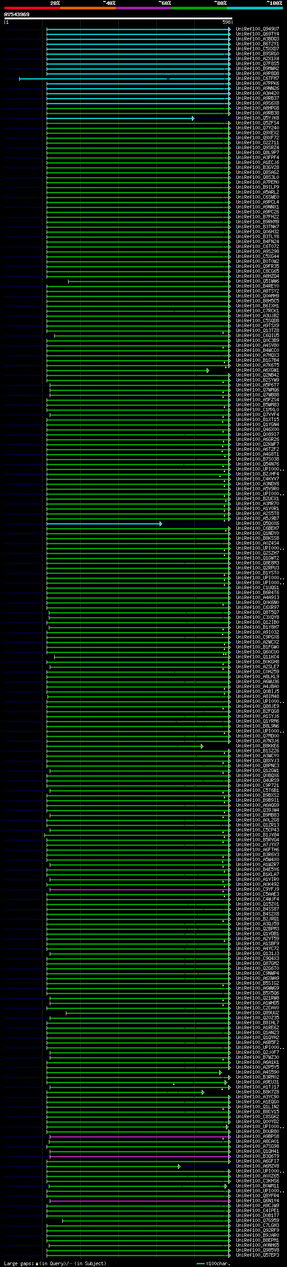Open hit UniRef100_Q949U7
The height and width of the screenshot is (1267, 287).
[x=257, y=29]
